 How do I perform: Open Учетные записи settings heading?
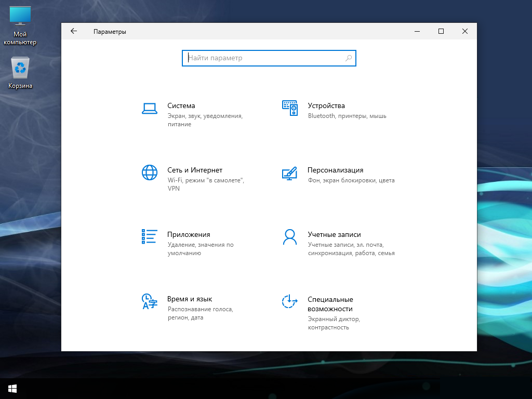(x=334, y=234)
